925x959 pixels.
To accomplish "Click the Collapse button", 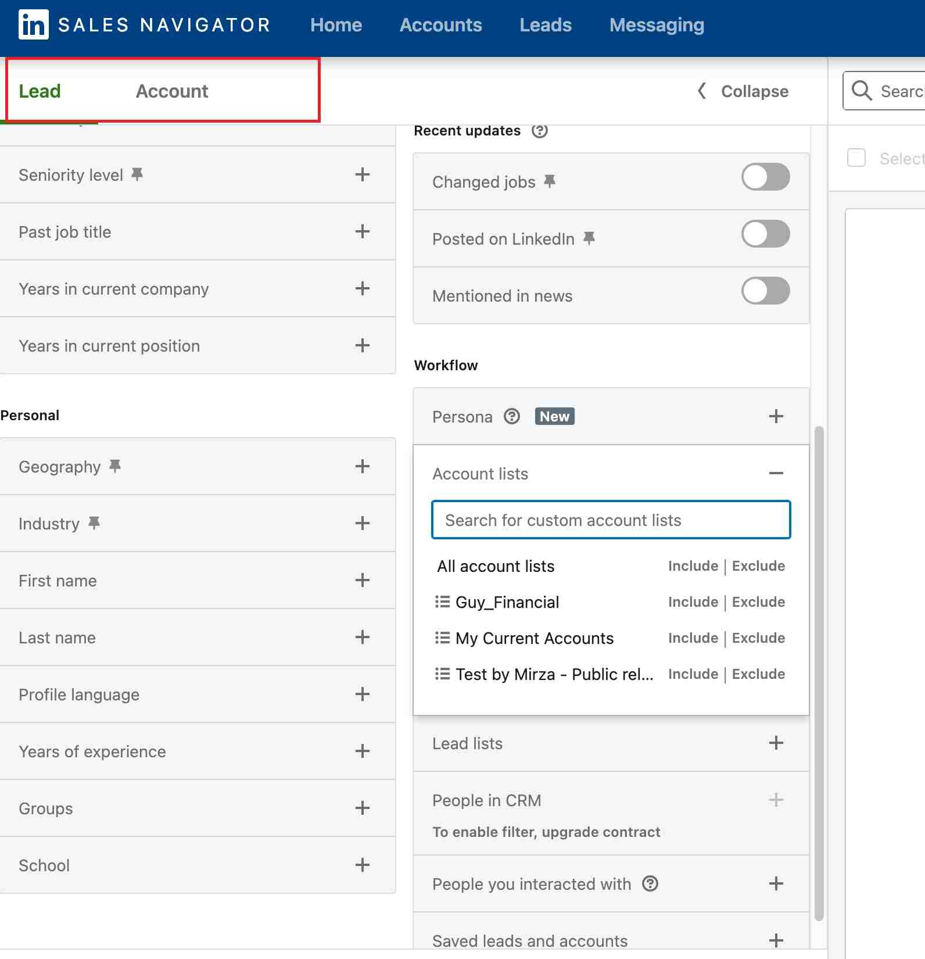I will point(743,91).
